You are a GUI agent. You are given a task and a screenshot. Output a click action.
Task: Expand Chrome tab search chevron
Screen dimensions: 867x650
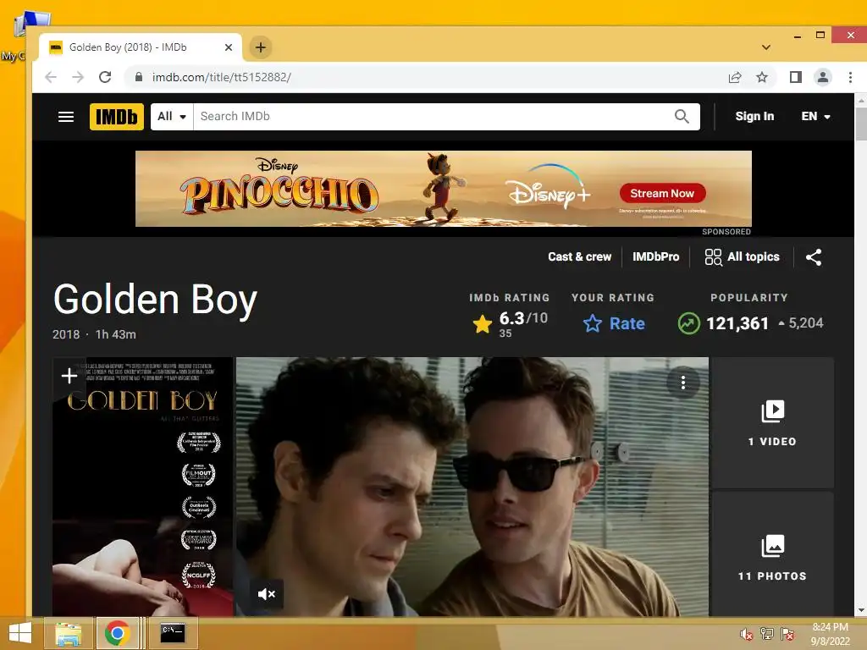coord(765,47)
